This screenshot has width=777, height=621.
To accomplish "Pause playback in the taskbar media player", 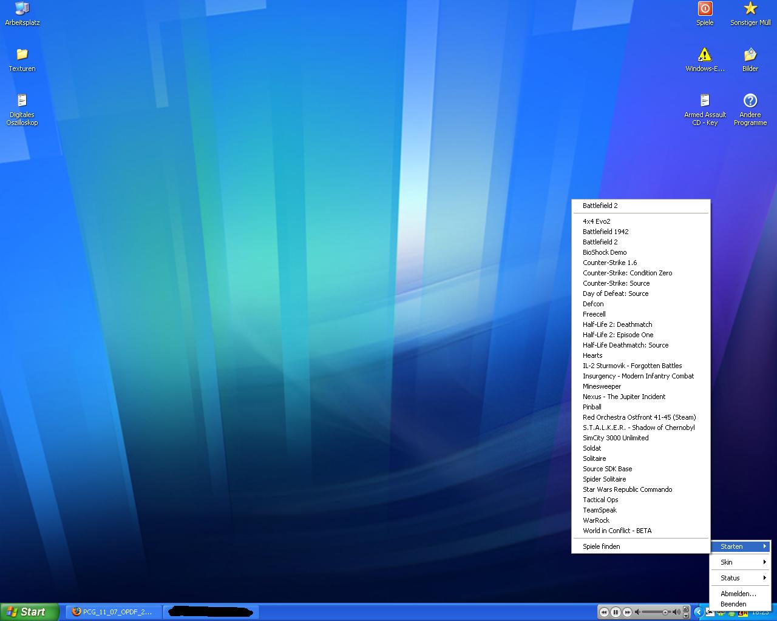I will pos(616,612).
